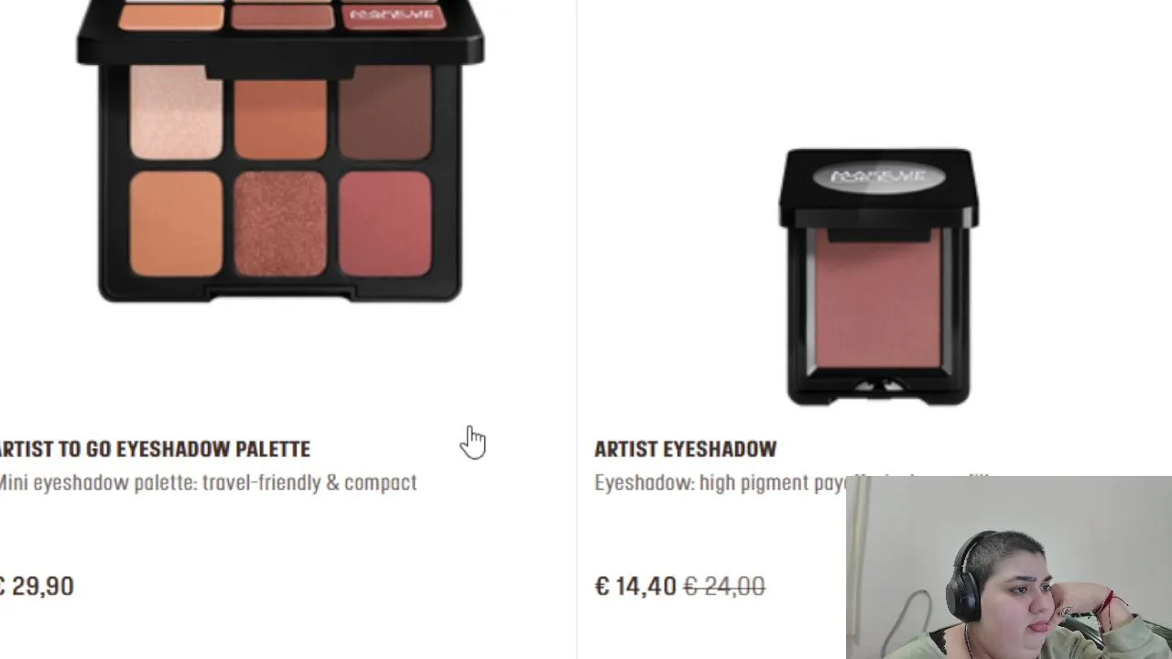Choose the dark brown shade in the palette
The image size is (1172, 659).
click(385, 112)
